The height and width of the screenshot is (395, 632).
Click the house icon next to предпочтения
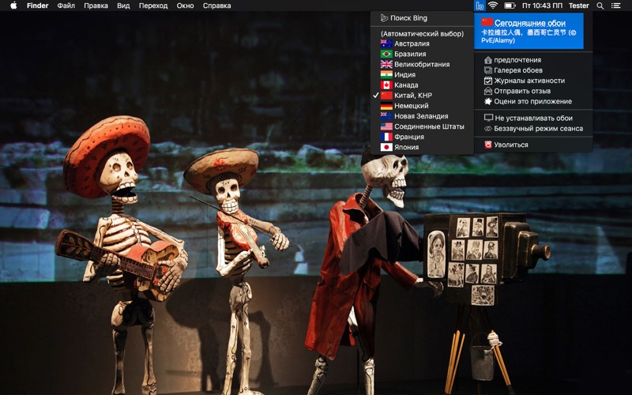[487, 60]
